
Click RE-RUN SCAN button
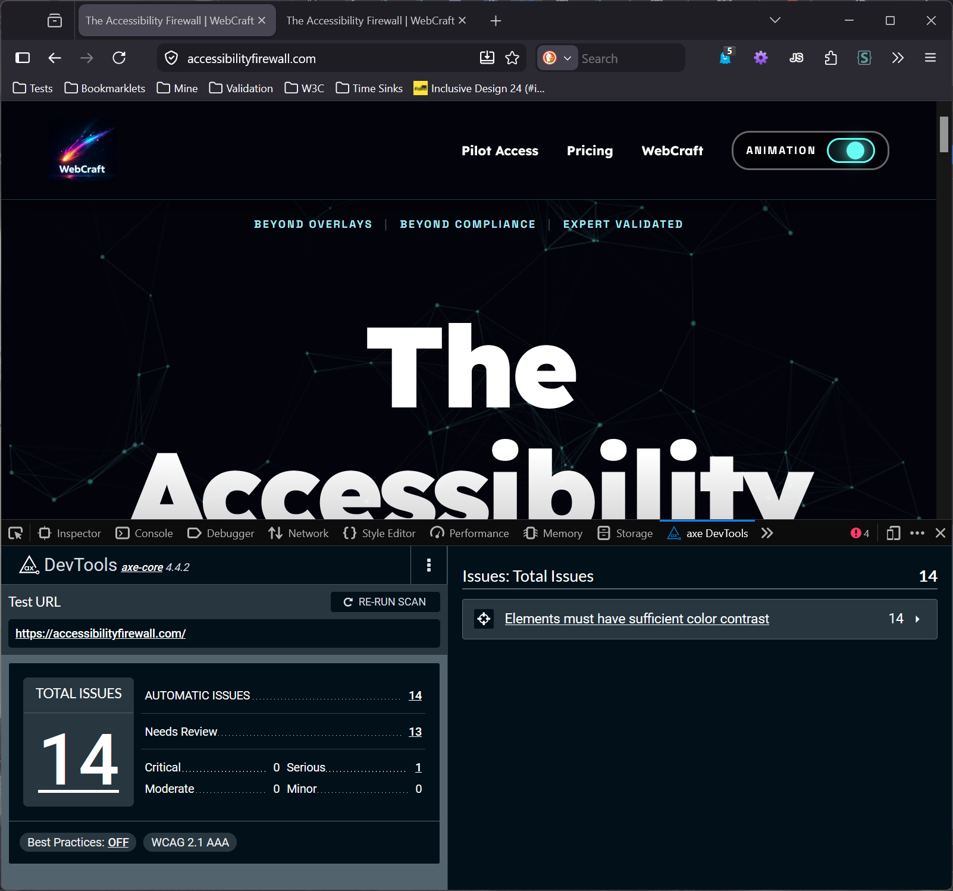385,602
